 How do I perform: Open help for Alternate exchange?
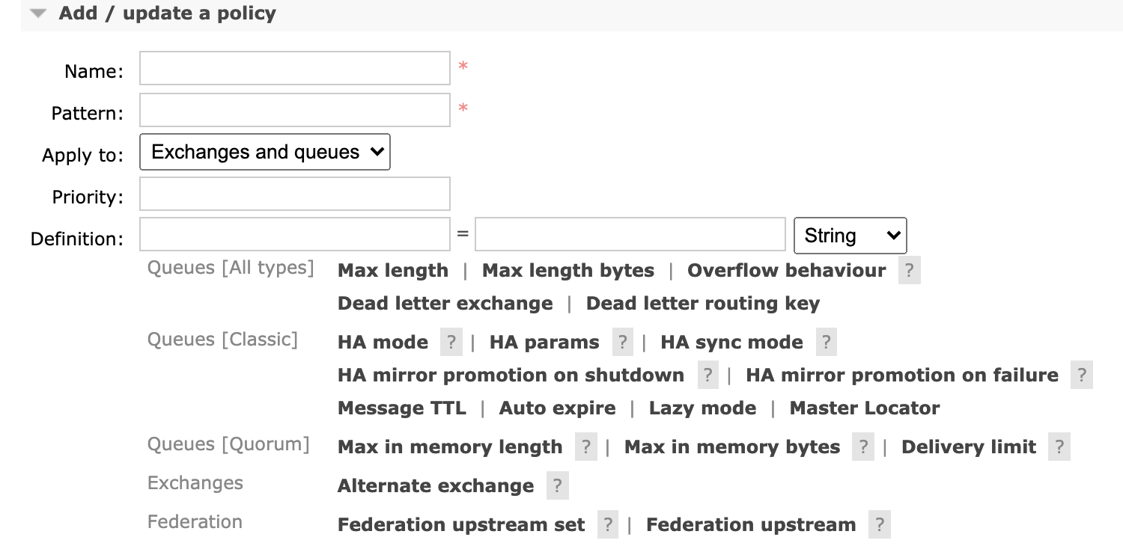tap(557, 486)
